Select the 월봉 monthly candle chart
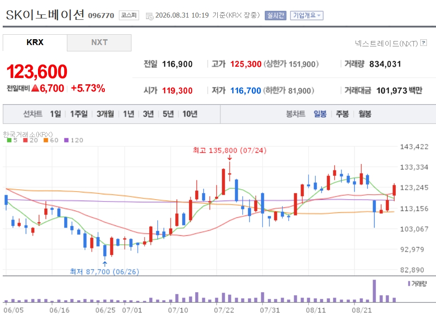 pos(365,114)
